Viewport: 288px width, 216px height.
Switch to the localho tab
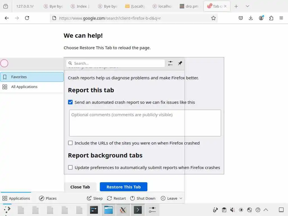pyautogui.click(x=162, y=6)
